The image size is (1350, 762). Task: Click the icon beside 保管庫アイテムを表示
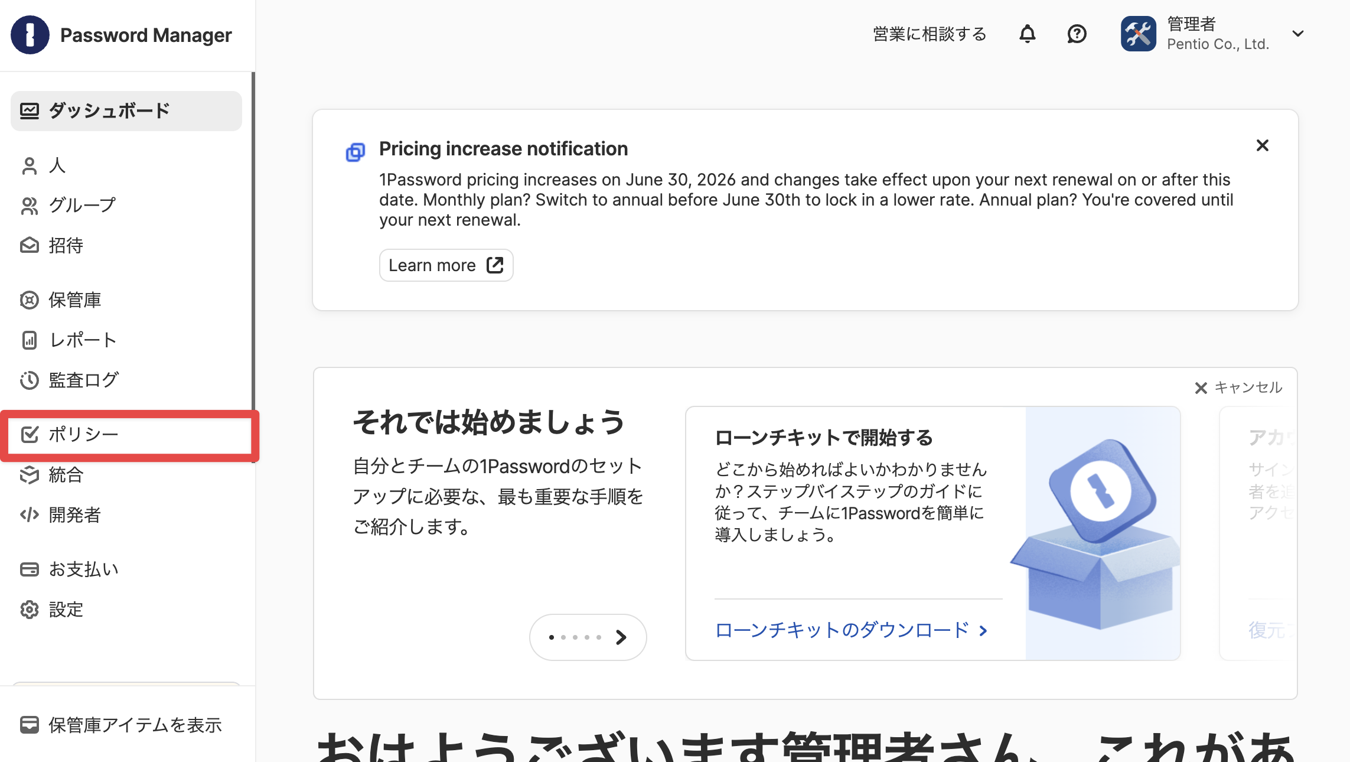(29, 724)
